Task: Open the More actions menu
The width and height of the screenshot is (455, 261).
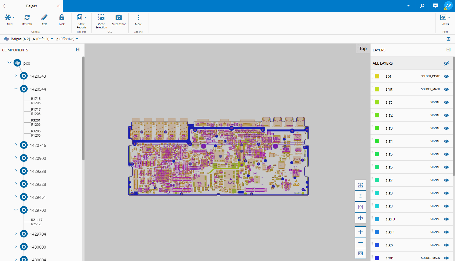Action: pos(138,18)
